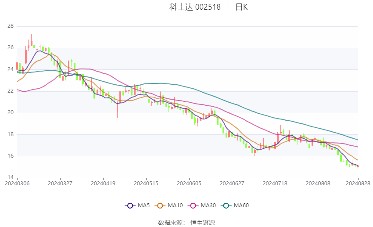Toggle the MA30 pink legend circle

click(x=193, y=205)
